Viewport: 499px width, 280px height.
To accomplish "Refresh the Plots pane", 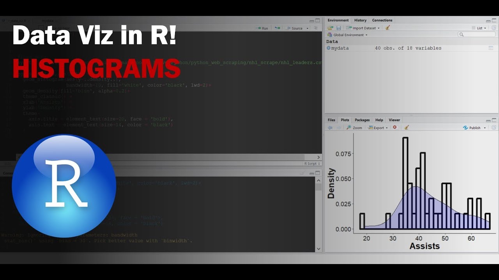I will (x=494, y=128).
